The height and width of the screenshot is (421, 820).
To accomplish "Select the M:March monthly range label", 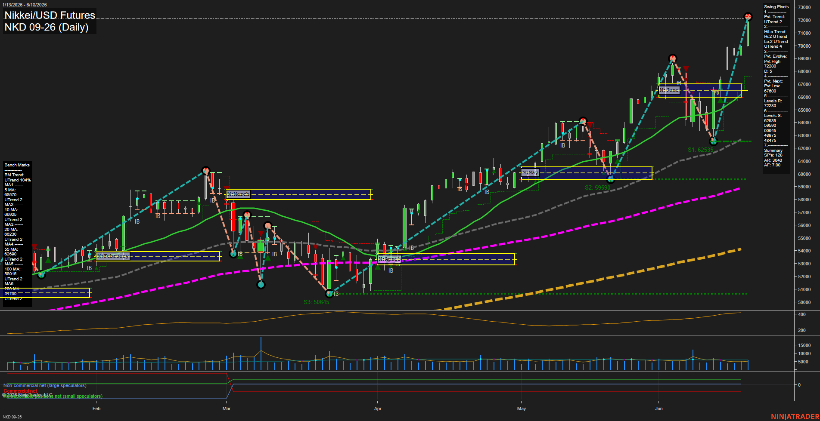I will (x=238, y=194).
